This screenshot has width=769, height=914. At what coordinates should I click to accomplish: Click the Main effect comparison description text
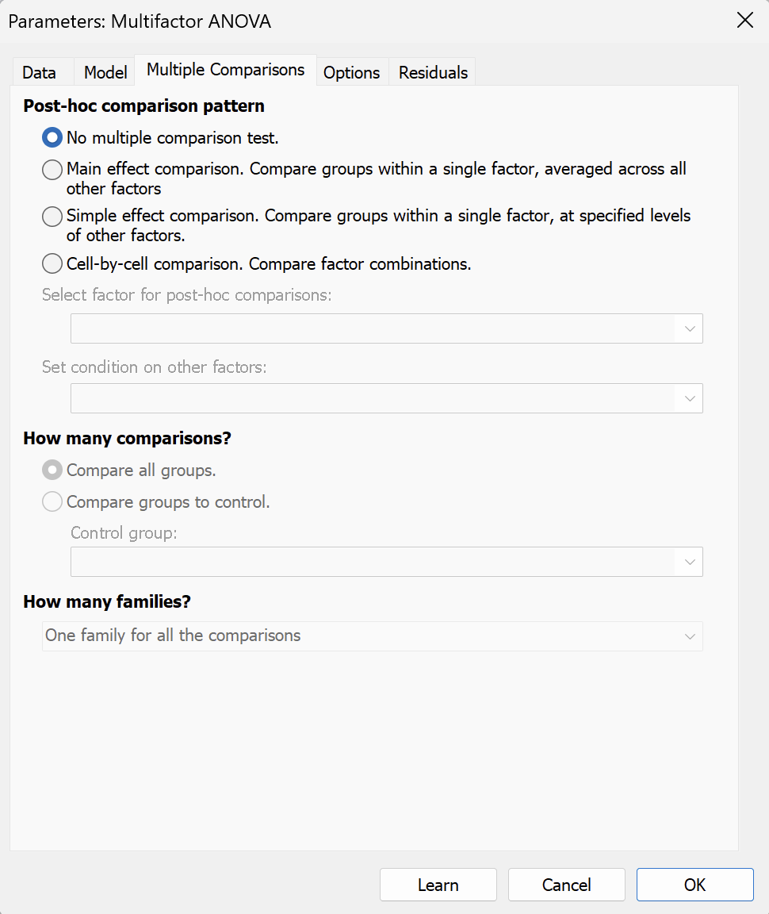(377, 178)
